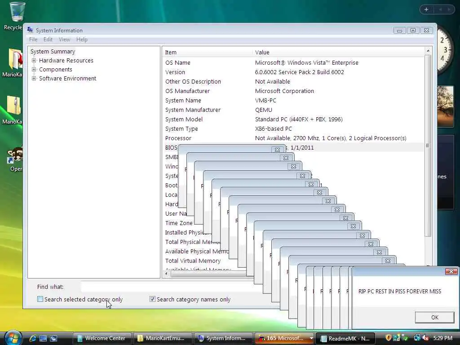
Task: Open the Help menu
Action: tap(82, 40)
